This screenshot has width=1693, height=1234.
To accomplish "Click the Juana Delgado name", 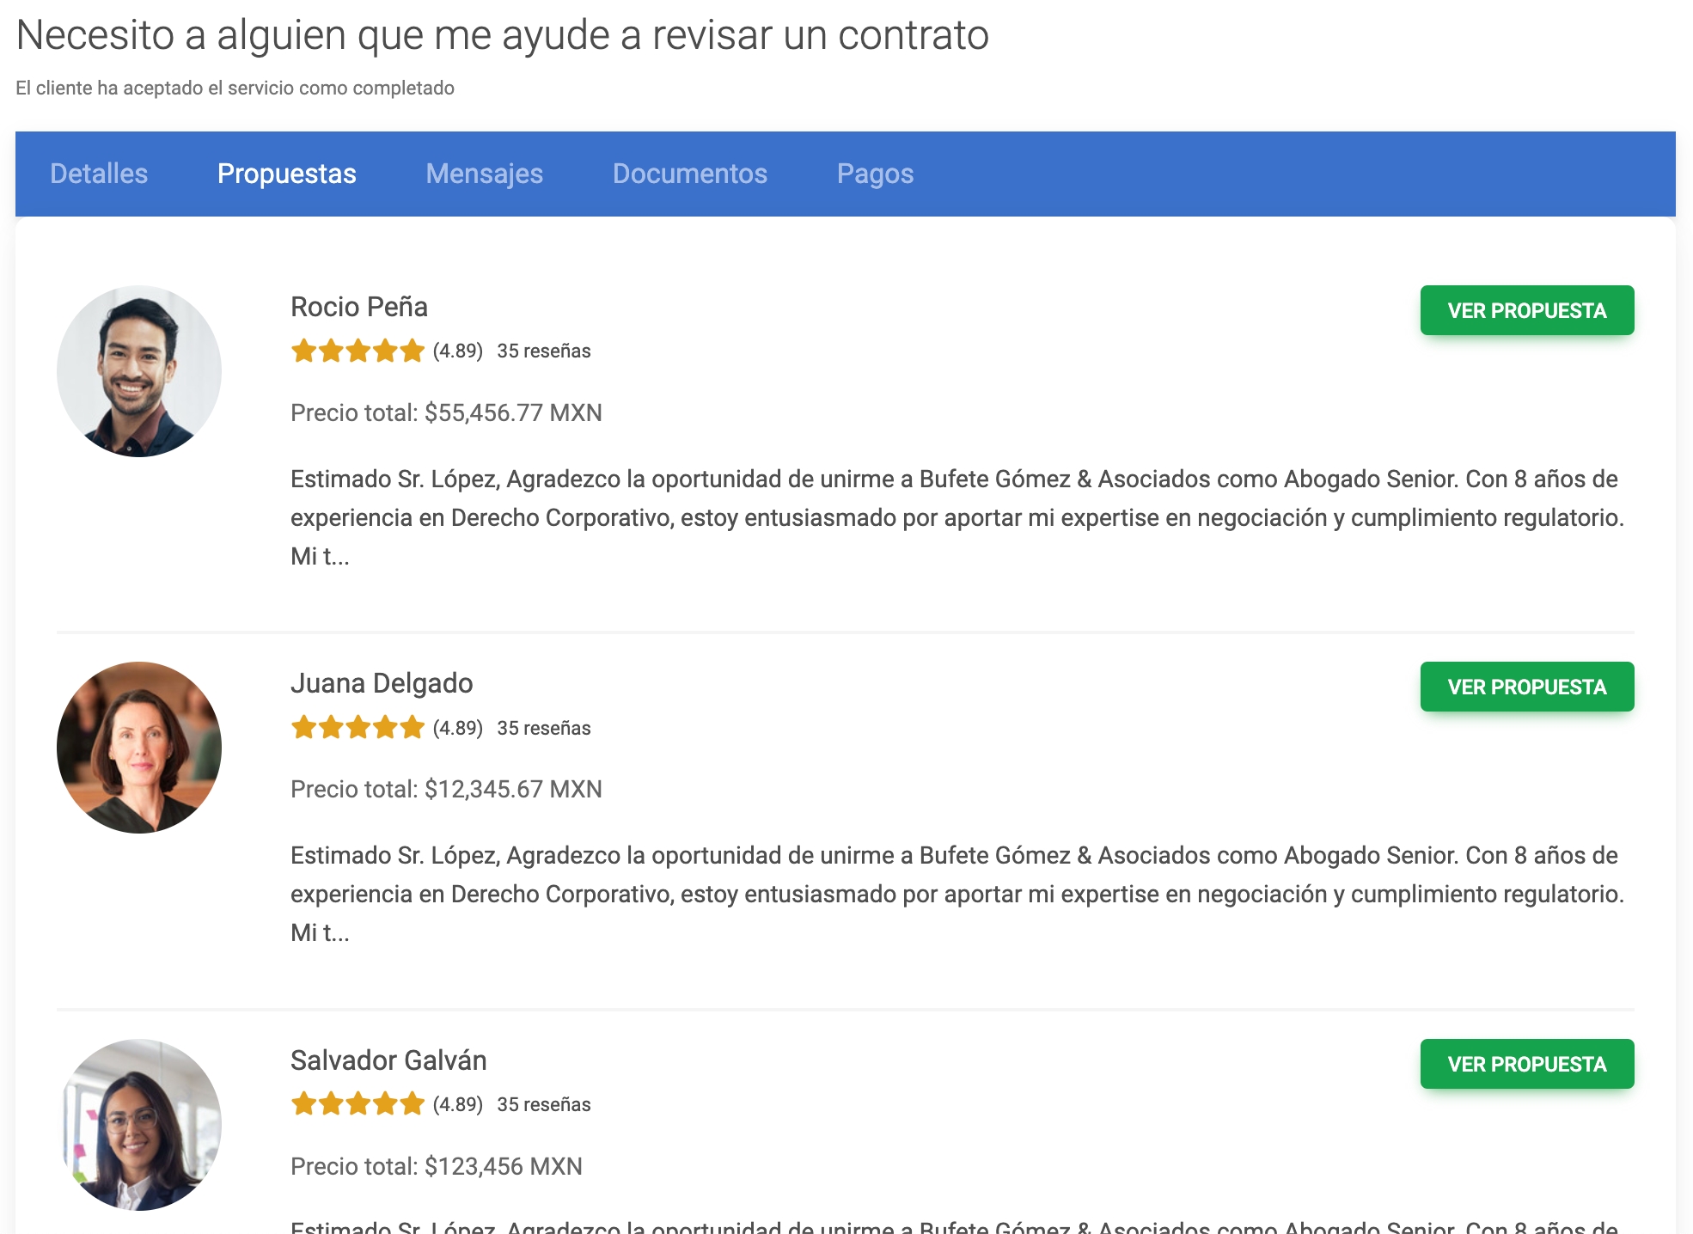I will (382, 683).
